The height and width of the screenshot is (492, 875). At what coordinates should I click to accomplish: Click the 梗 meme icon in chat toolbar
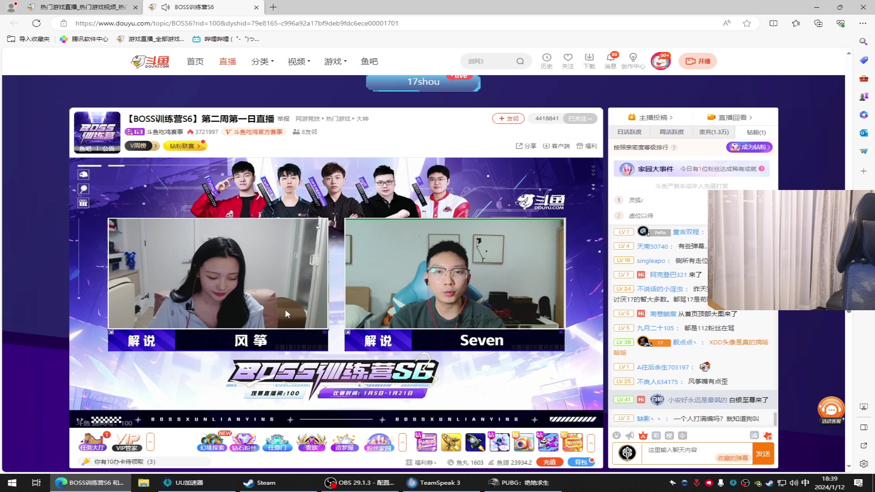pos(669,436)
